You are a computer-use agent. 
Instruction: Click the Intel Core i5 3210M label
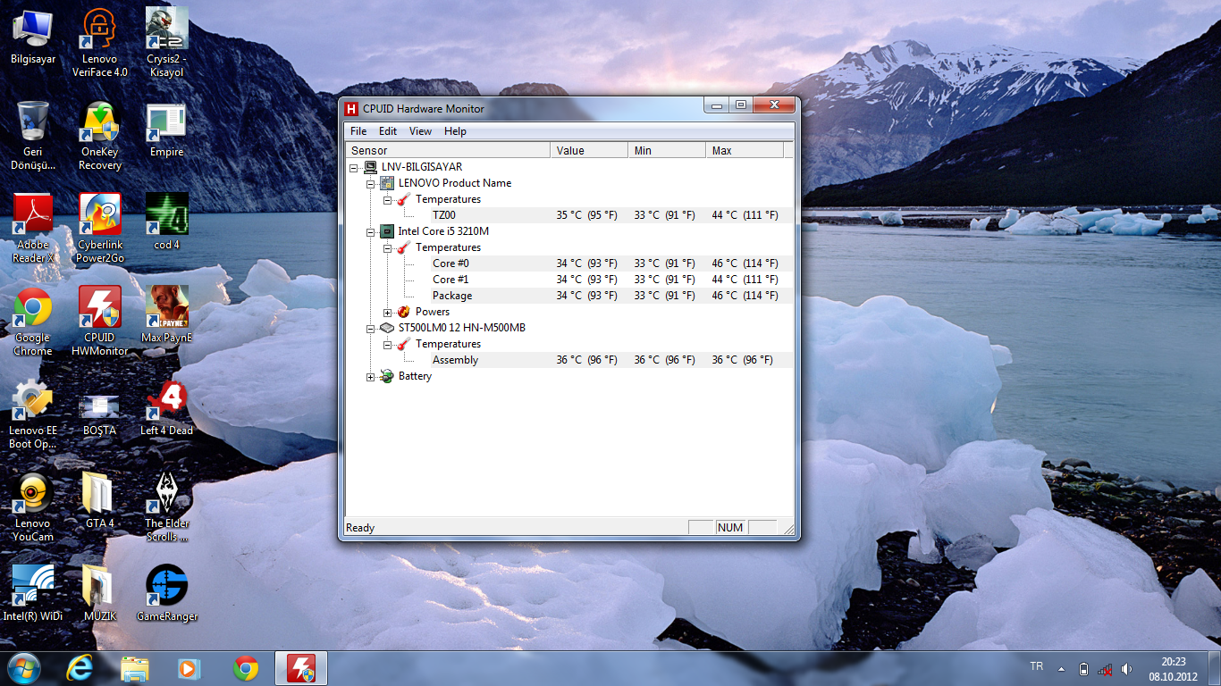pyautogui.click(x=443, y=231)
